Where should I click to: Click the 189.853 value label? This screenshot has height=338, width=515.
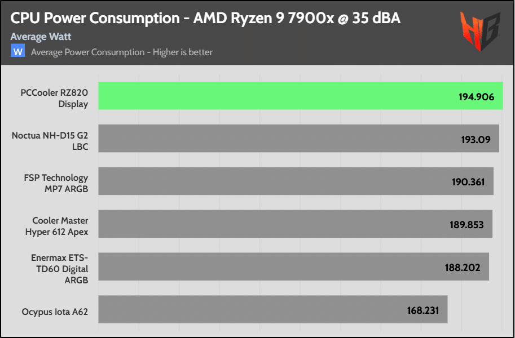coord(466,225)
